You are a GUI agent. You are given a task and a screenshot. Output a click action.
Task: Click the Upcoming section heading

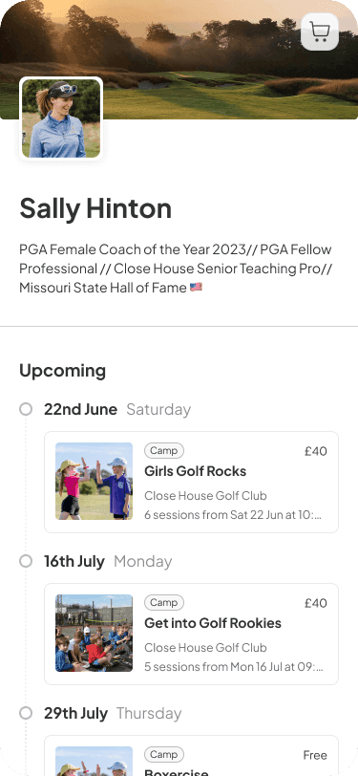63,371
